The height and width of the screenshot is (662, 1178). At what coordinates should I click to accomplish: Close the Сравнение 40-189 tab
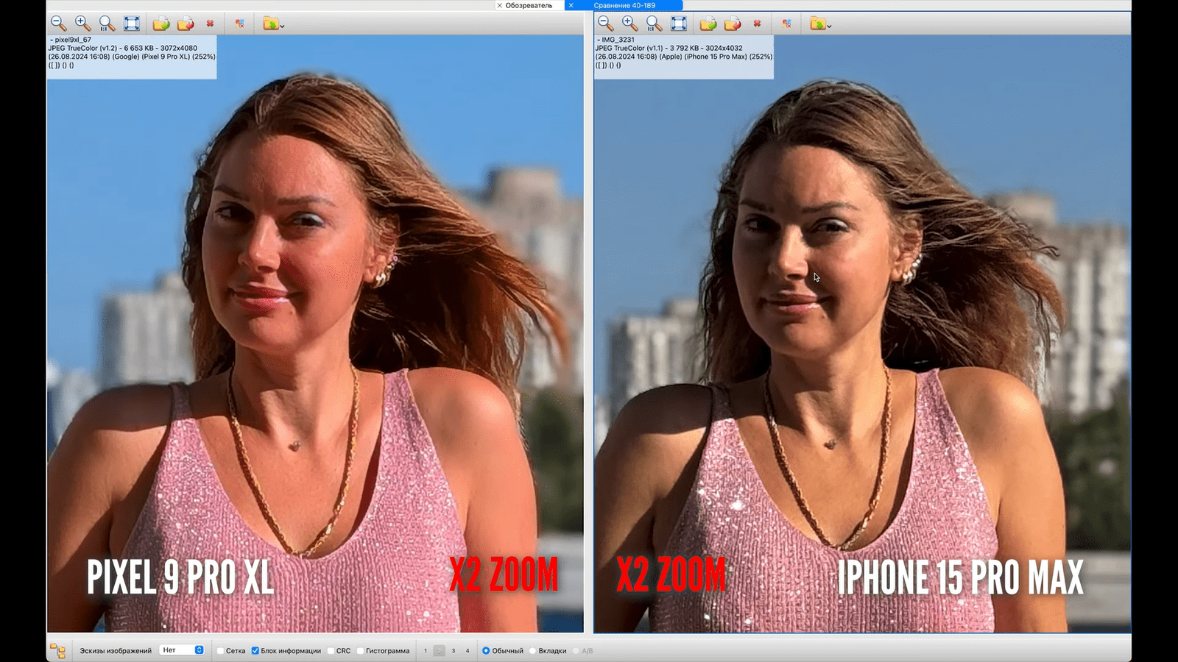coord(571,5)
